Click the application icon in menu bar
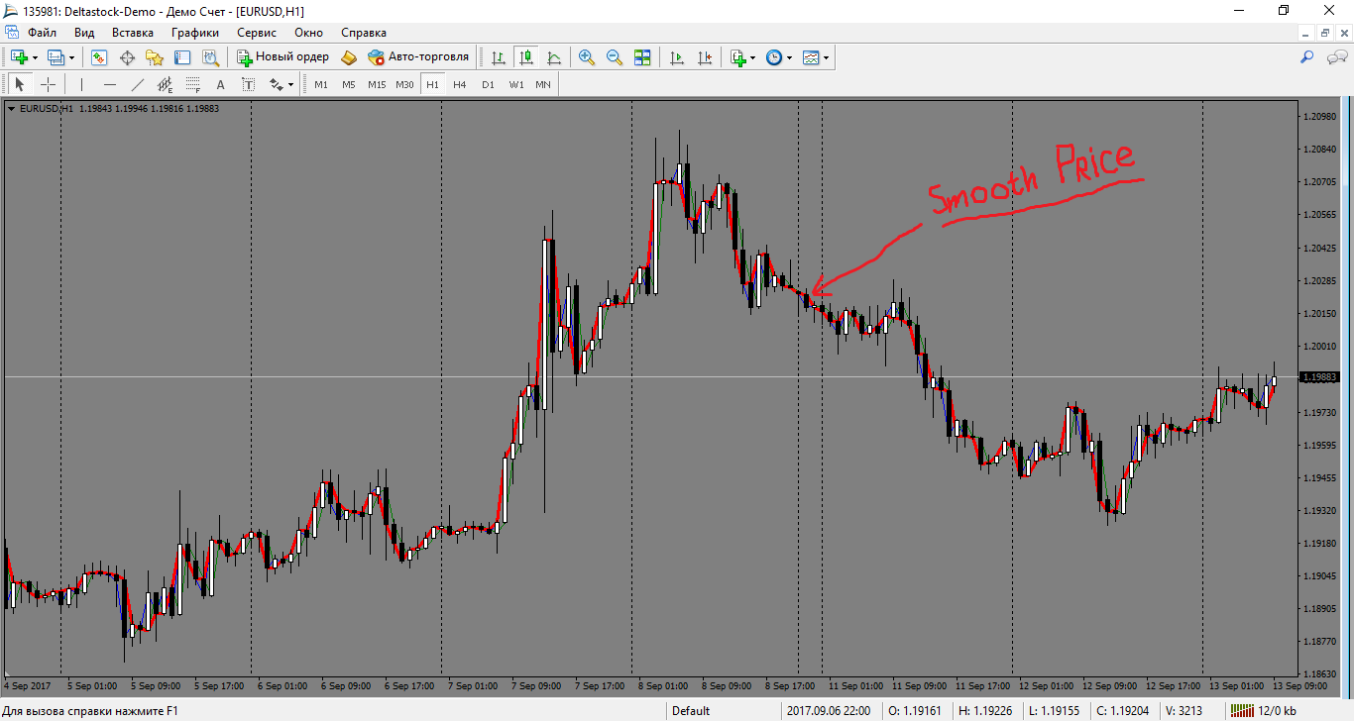 click(11, 33)
